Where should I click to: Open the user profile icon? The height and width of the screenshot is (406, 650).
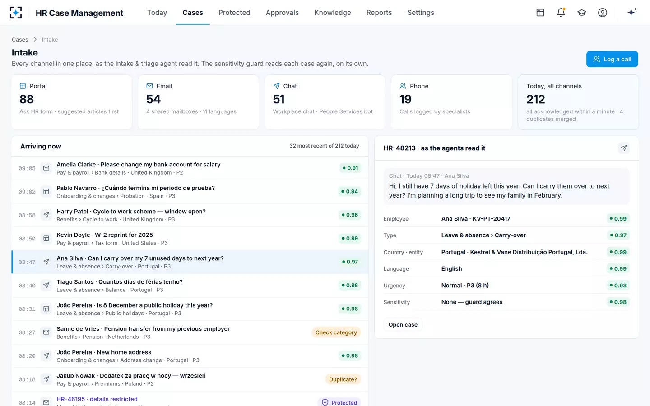pos(603,13)
